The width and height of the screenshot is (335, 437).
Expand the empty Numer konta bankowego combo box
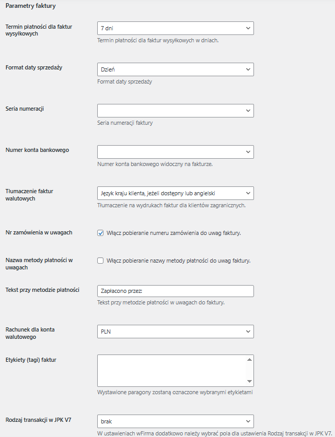point(175,152)
